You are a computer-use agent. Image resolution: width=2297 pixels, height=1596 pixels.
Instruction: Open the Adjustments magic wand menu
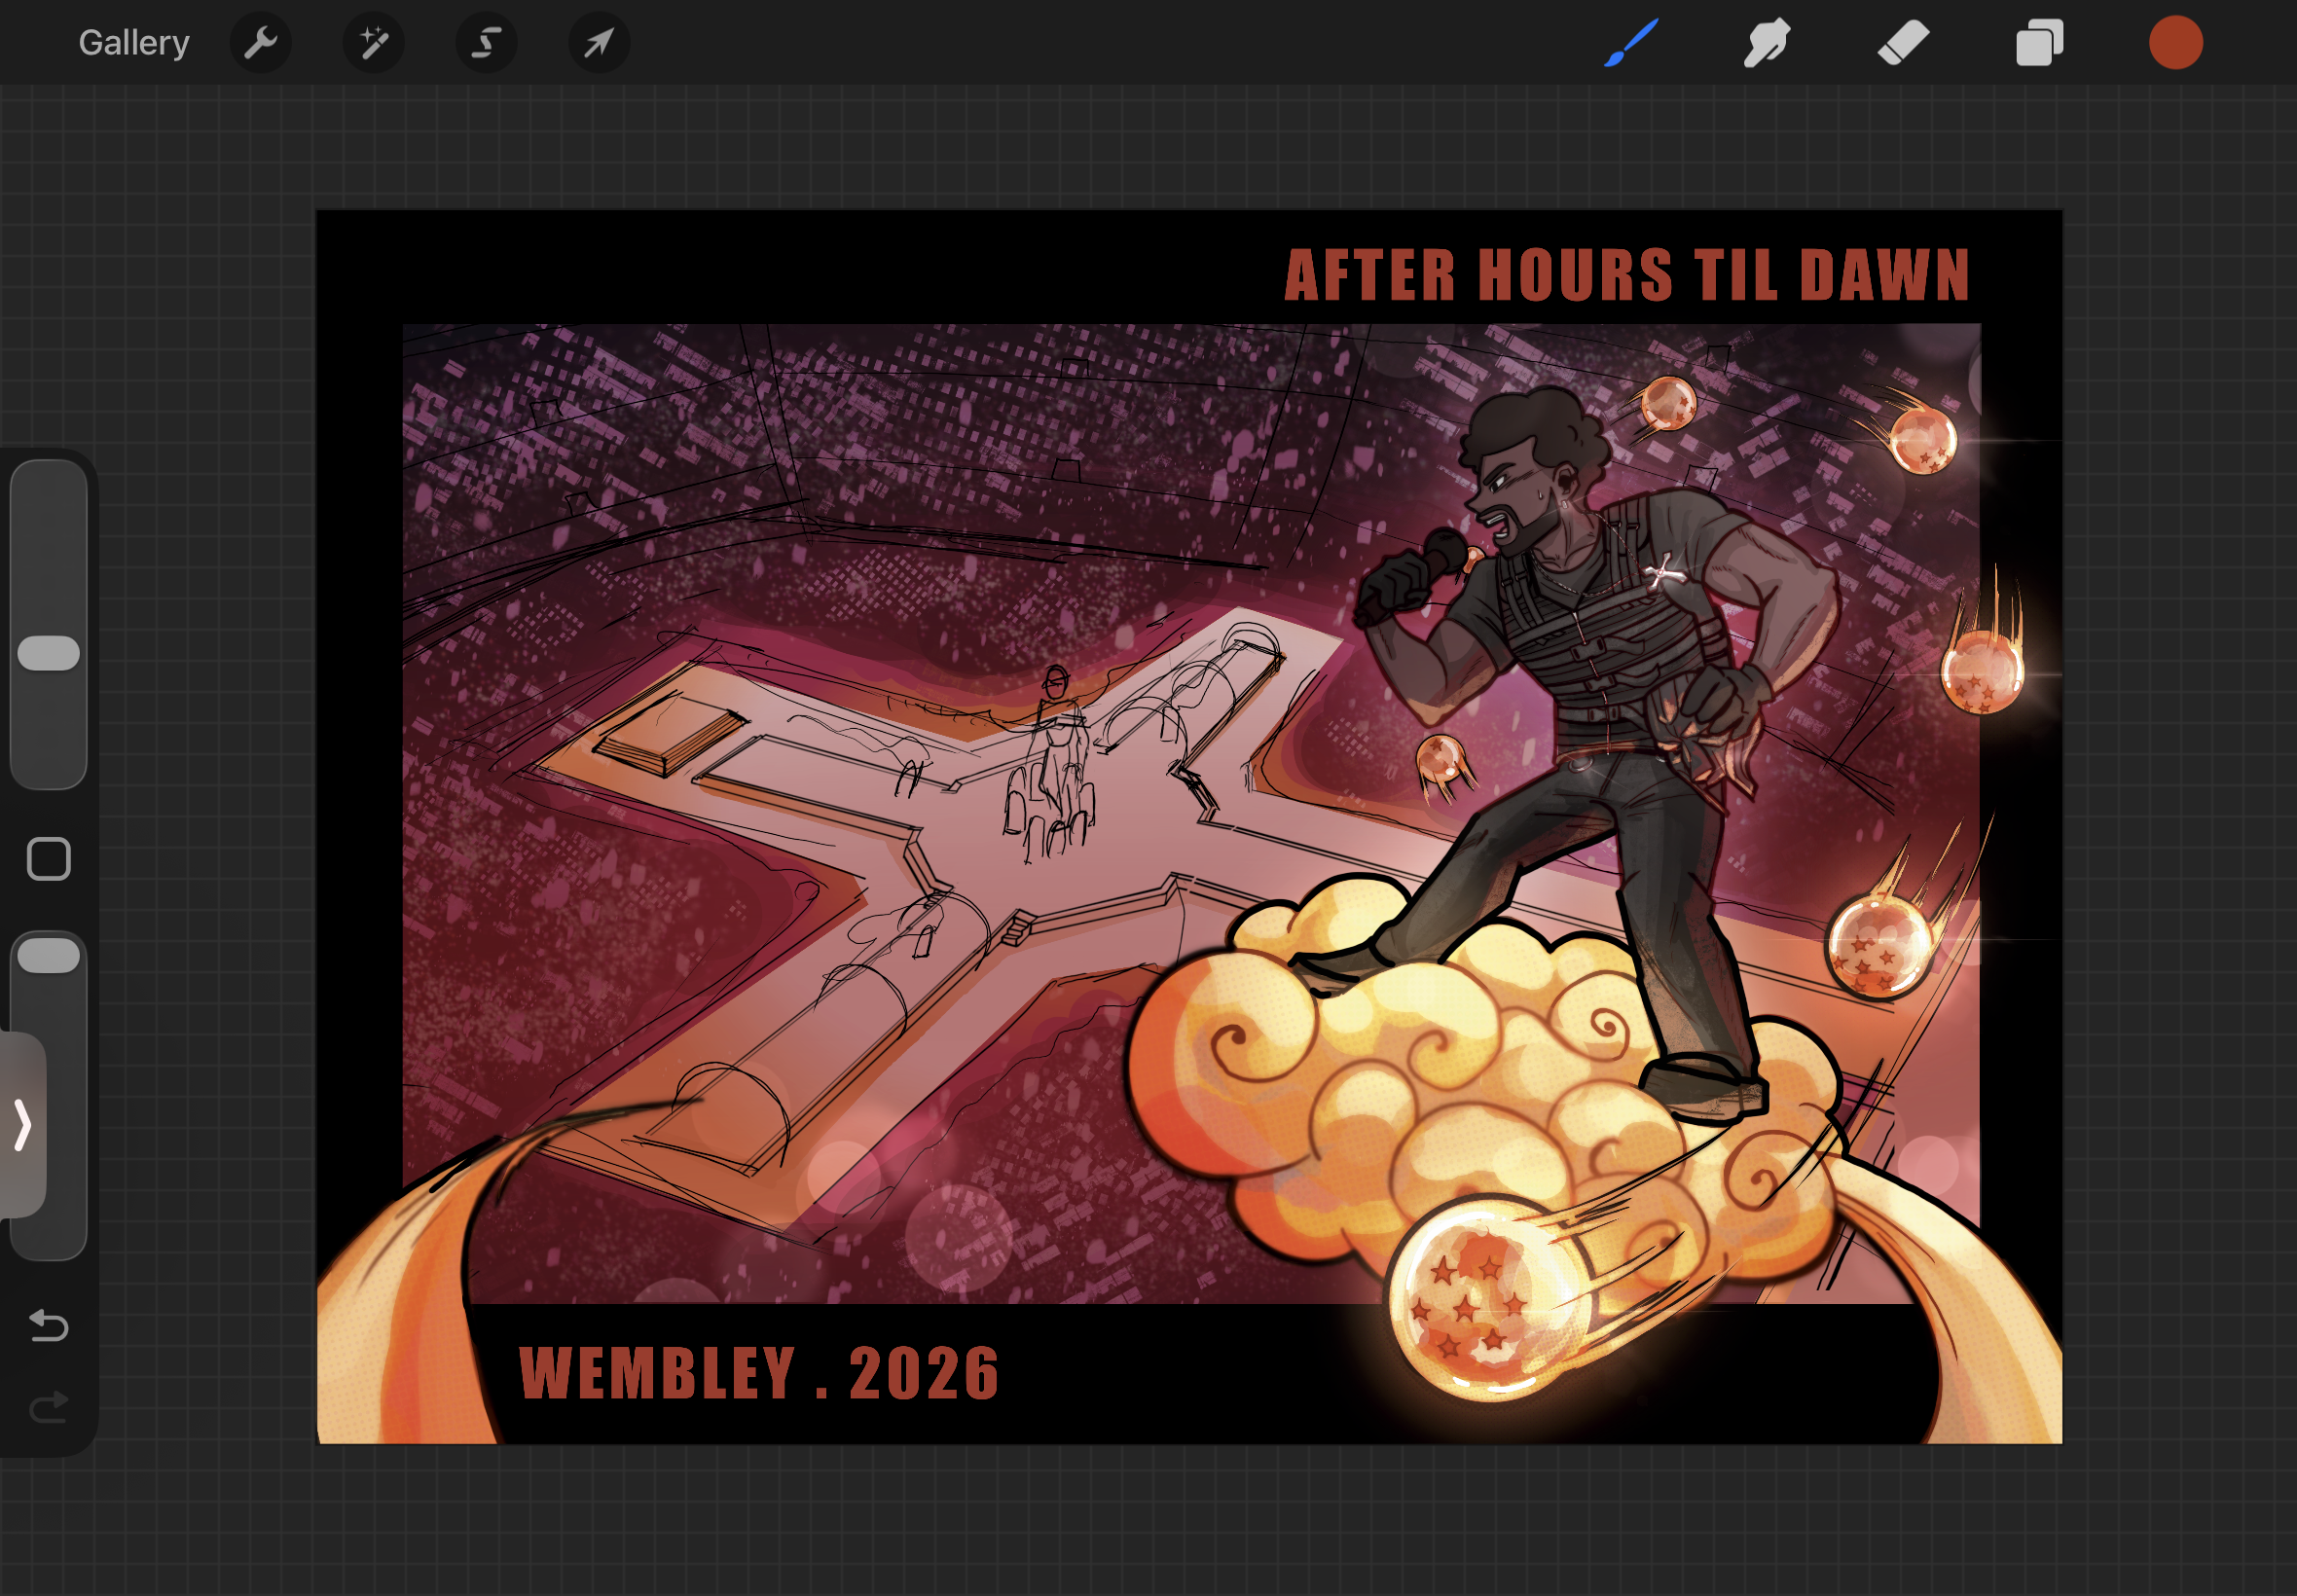[373, 43]
